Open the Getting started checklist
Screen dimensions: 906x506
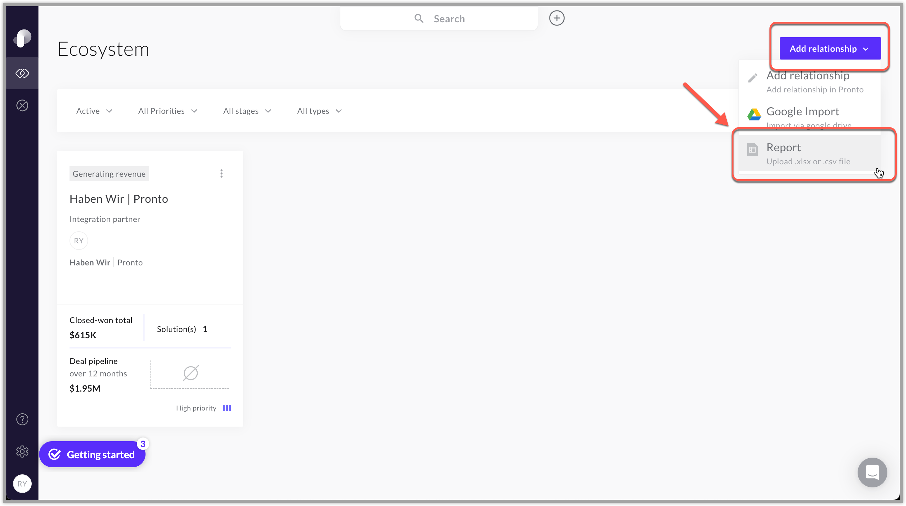pyautogui.click(x=92, y=454)
